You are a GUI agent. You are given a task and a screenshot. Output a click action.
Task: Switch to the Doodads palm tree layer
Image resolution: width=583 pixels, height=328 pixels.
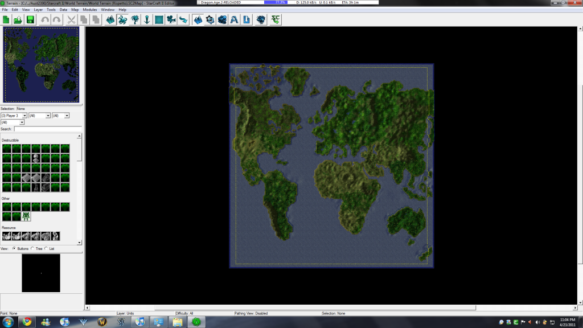pos(135,20)
